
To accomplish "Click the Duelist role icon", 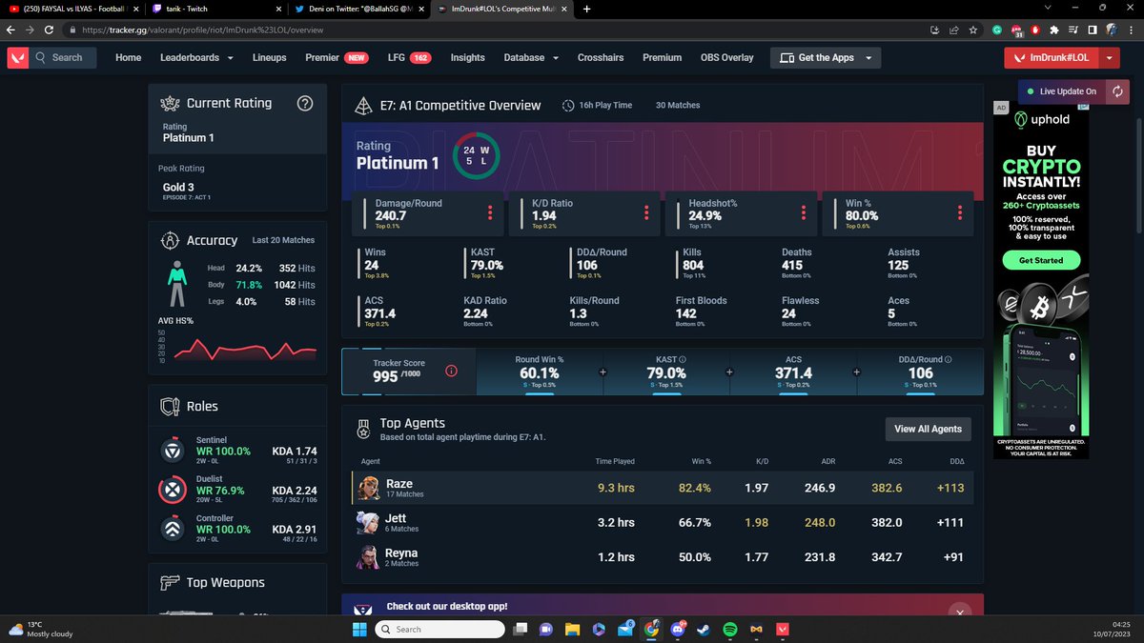I will pyautogui.click(x=173, y=491).
